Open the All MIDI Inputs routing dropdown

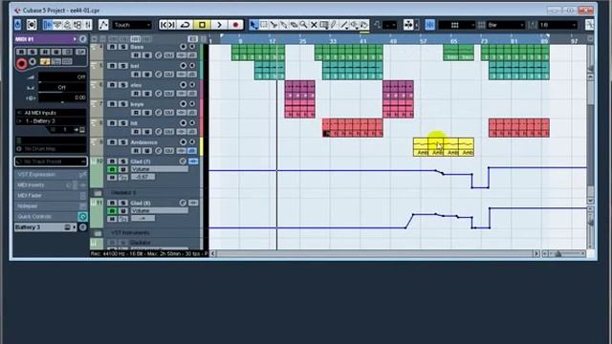[51, 113]
